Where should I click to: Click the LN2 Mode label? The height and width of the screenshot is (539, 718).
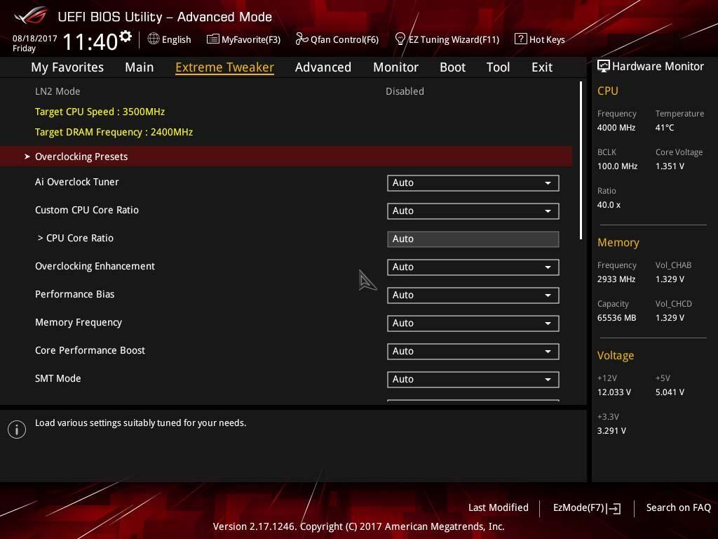click(x=57, y=91)
